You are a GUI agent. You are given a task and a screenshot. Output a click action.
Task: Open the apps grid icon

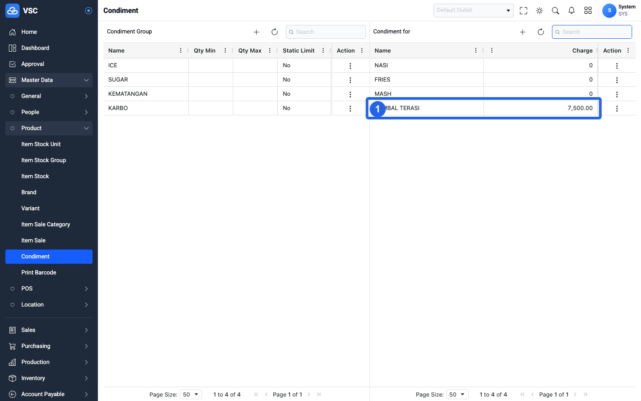click(x=588, y=11)
